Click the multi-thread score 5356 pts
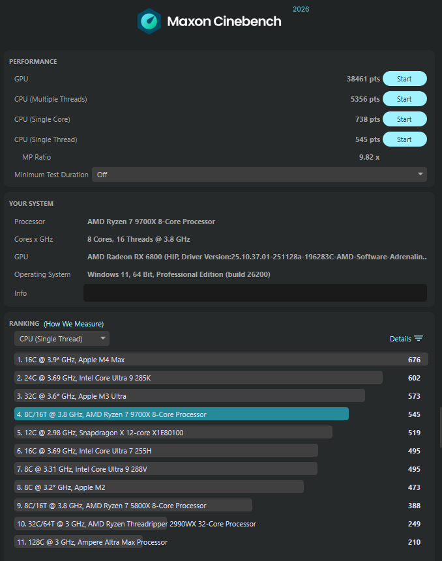This screenshot has width=442, height=561. pos(365,99)
